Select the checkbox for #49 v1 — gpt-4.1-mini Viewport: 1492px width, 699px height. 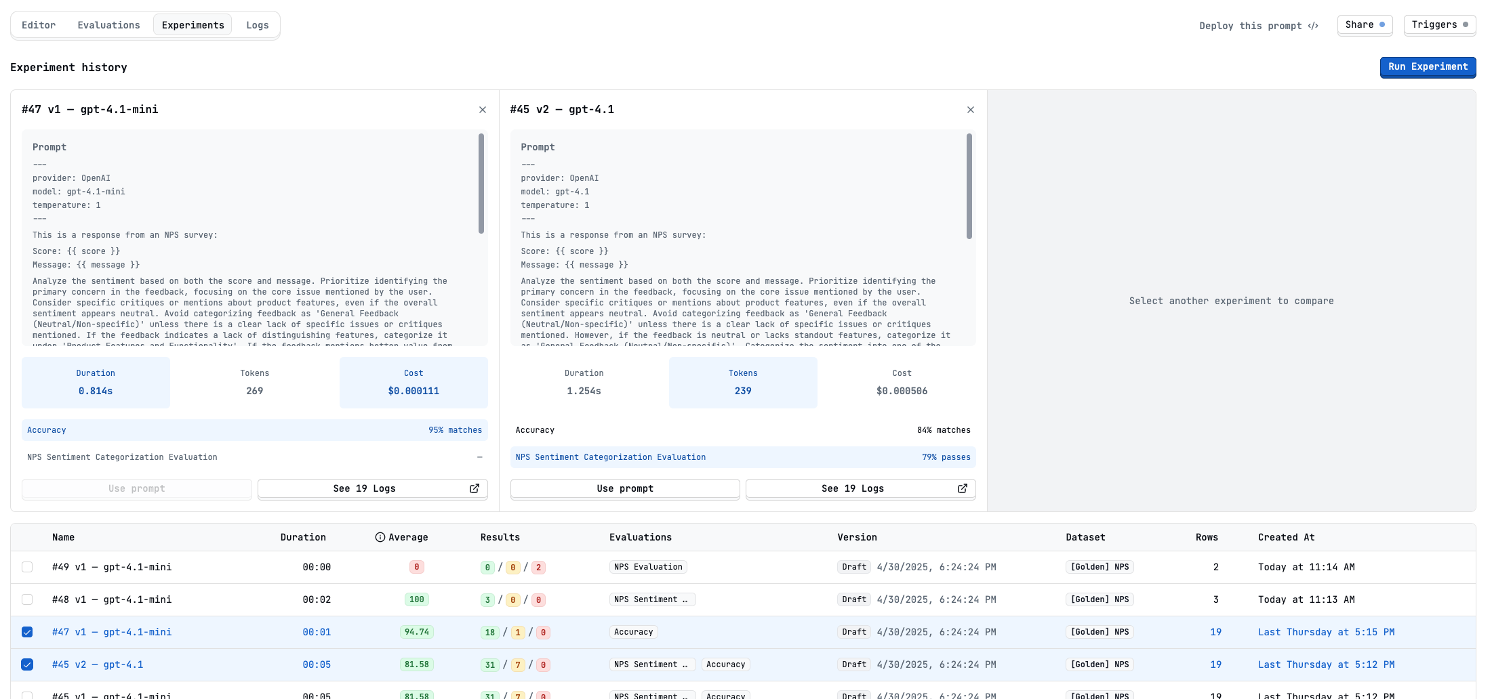coord(27,567)
